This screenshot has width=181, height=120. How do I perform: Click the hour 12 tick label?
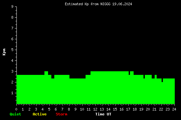click(95, 109)
